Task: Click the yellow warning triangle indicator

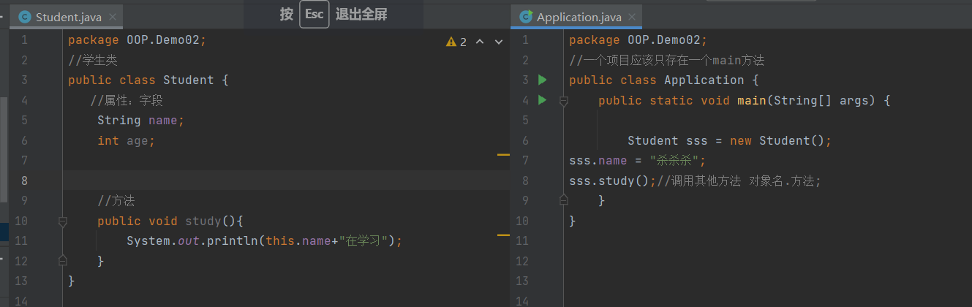Action: (451, 42)
